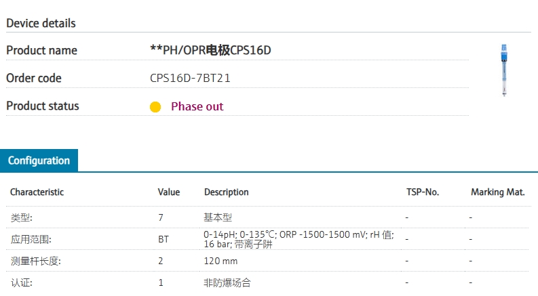Click the 类型 characteristic row
The height and width of the screenshot is (296, 538).
(267, 217)
